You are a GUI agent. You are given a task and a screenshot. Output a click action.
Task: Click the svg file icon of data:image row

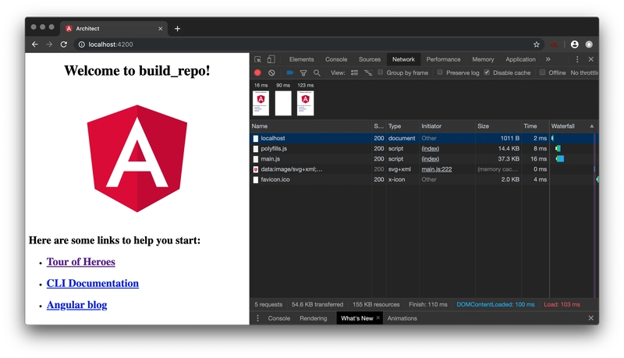pyautogui.click(x=256, y=169)
